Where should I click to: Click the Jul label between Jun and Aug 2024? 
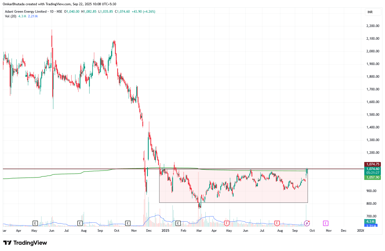66,231
